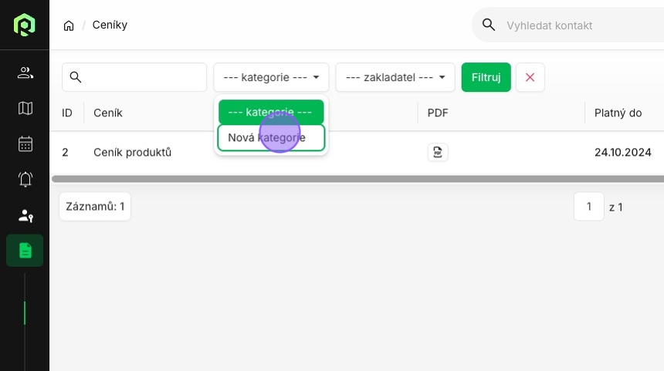
Task: Click the Filtruj button
Action: click(486, 77)
